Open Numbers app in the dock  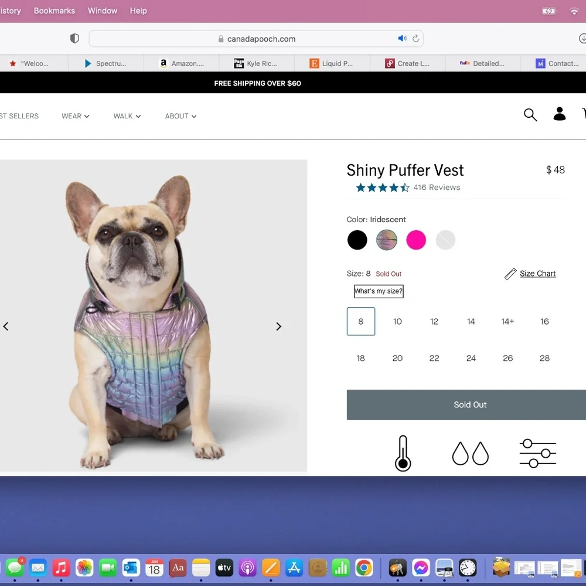point(341,568)
